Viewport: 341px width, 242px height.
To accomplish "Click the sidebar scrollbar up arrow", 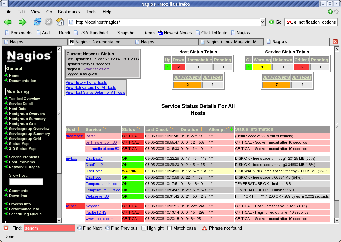I will [x=59, y=49].
